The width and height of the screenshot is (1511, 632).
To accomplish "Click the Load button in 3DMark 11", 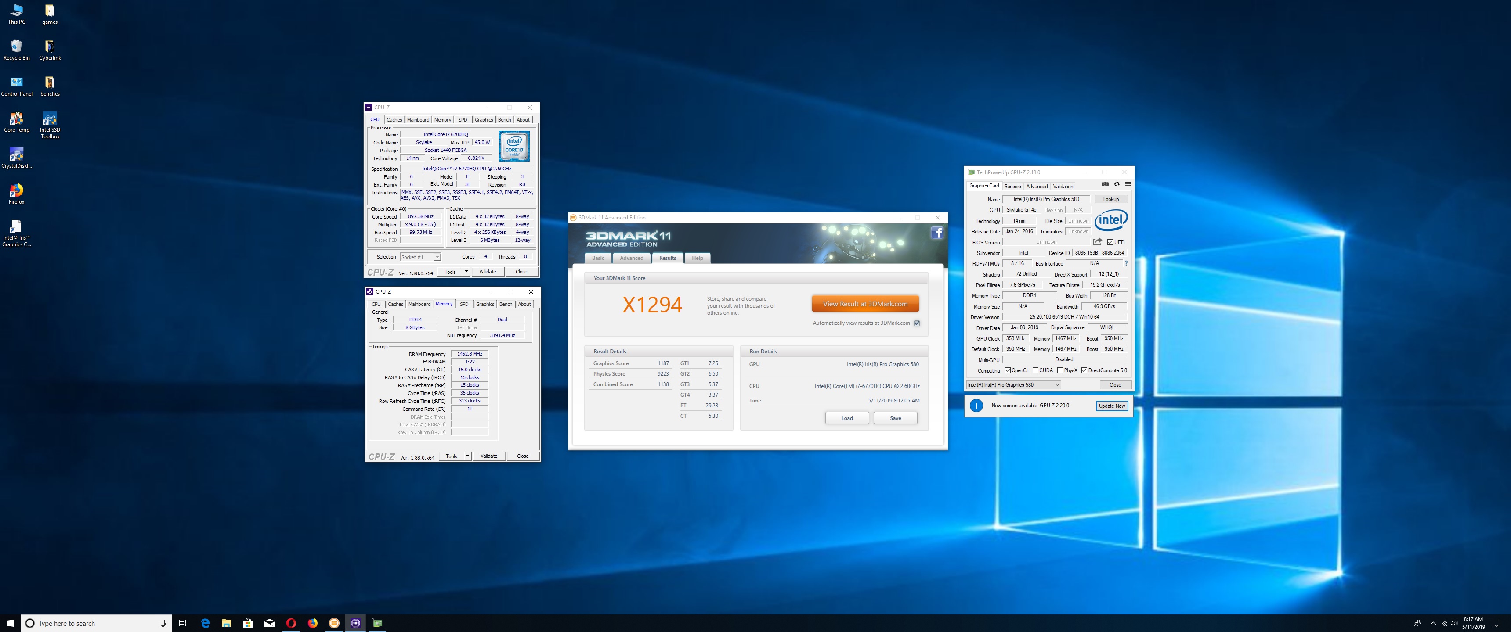I will coord(847,418).
